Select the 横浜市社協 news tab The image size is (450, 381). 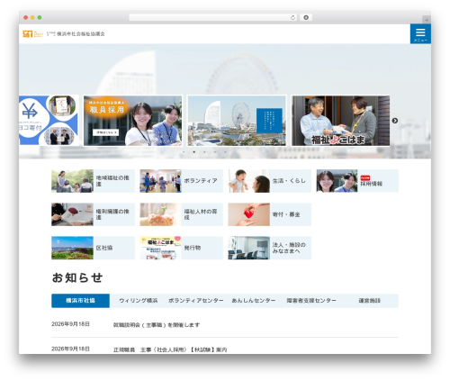pyautogui.click(x=80, y=301)
